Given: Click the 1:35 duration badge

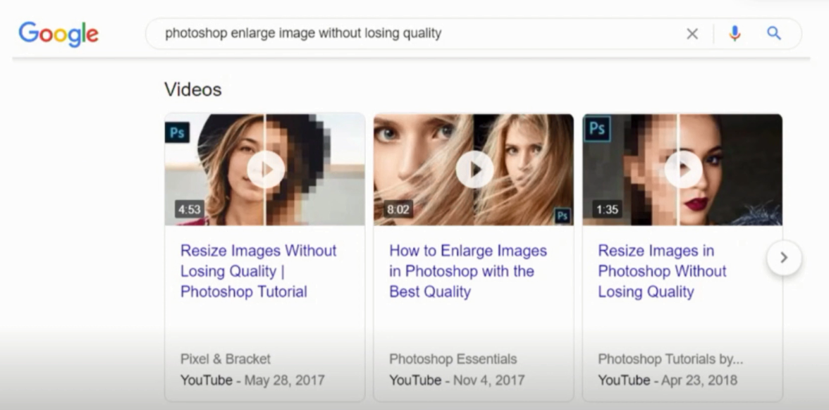Looking at the screenshot, I should 607,209.
